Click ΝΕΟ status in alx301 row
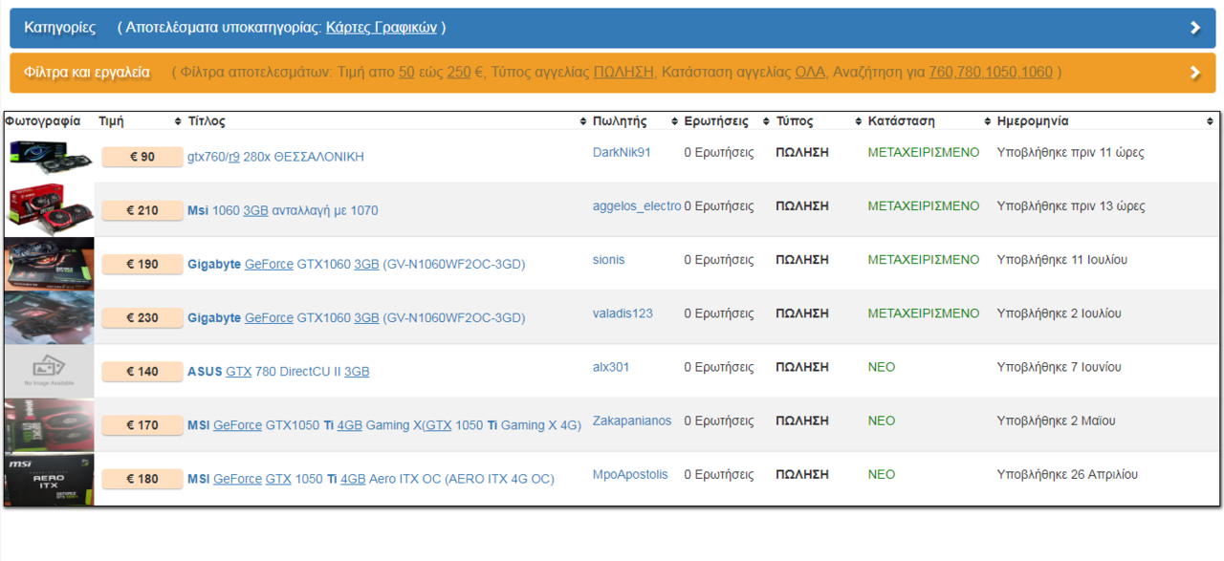The height and width of the screenshot is (561, 1224). click(882, 367)
